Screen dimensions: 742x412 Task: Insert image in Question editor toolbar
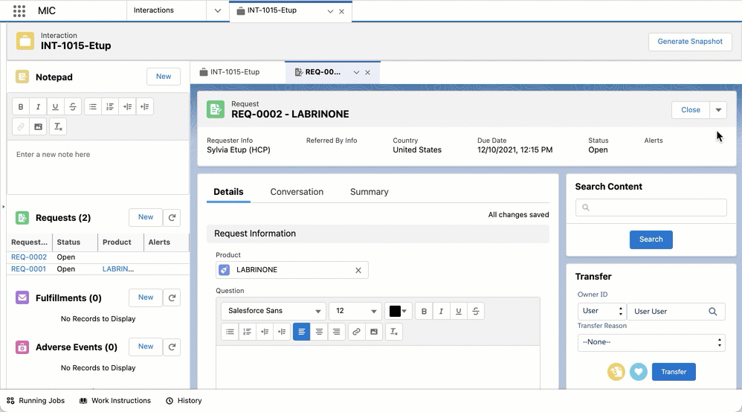tap(374, 332)
